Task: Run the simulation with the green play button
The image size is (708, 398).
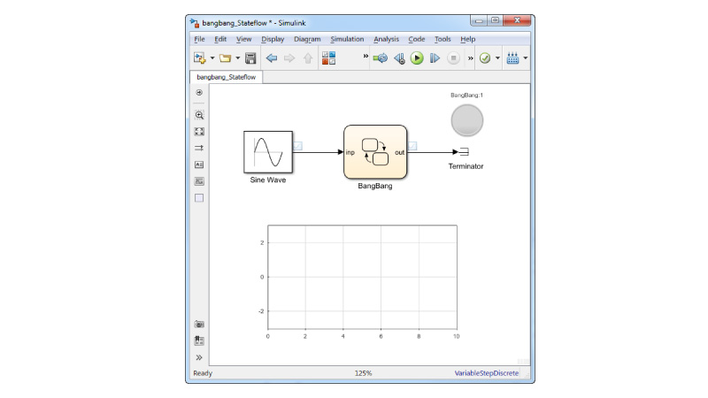Action: (x=417, y=58)
